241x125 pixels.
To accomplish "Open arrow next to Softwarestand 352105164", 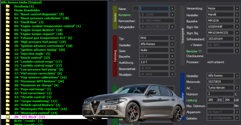I will (x=237, y=39).
